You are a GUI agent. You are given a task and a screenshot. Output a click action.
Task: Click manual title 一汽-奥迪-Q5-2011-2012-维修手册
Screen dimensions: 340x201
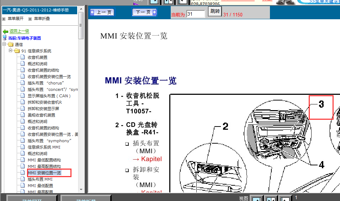point(36,10)
